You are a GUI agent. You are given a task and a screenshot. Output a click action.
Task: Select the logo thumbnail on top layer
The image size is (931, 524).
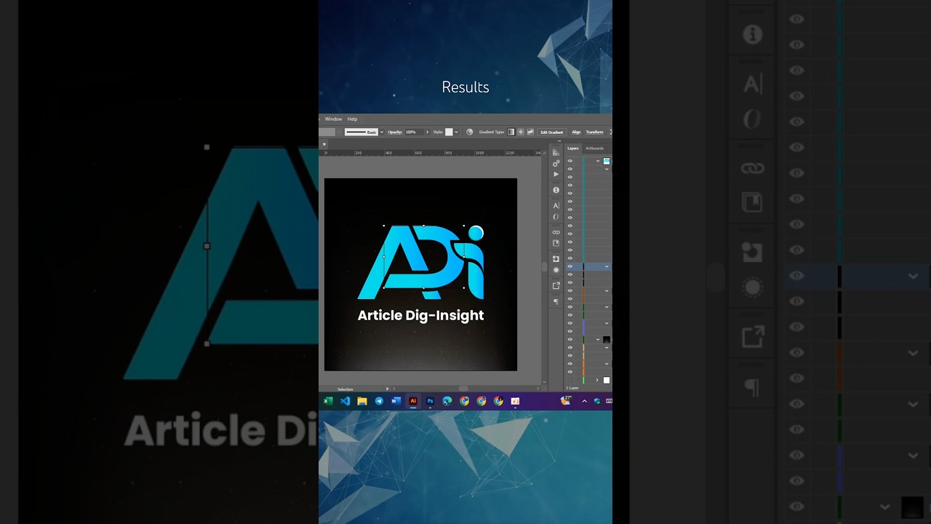pos(607,161)
